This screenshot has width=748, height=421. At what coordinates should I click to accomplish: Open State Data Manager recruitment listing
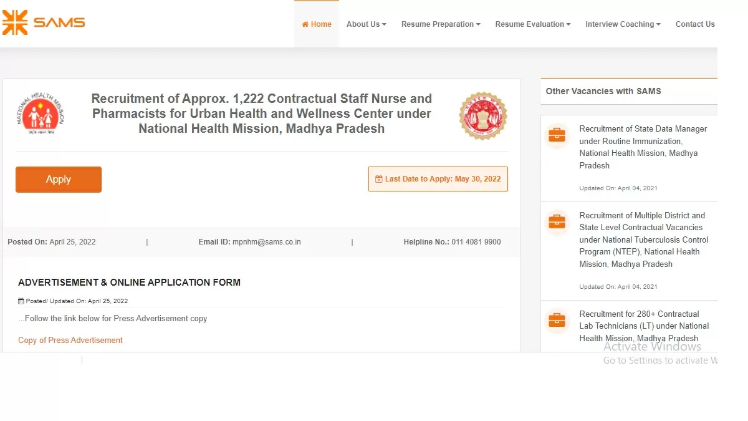[x=643, y=147]
